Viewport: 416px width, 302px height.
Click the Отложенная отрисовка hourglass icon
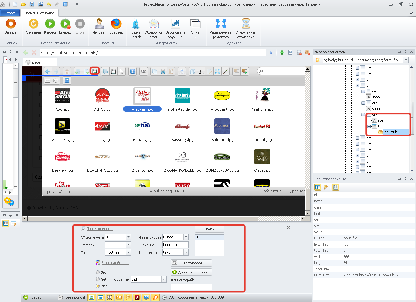click(x=246, y=24)
